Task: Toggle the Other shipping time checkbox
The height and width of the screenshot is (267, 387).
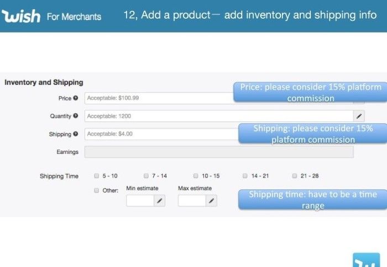Action: coord(97,190)
